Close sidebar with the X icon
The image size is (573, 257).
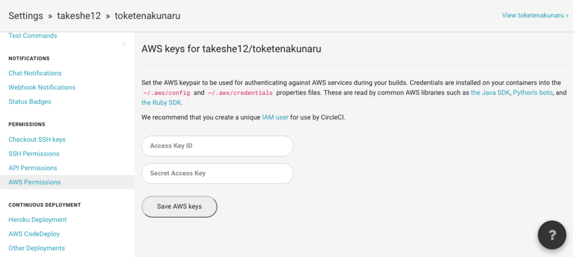[x=124, y=44]
